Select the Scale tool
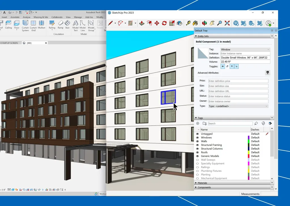 [x=172, y=23]
